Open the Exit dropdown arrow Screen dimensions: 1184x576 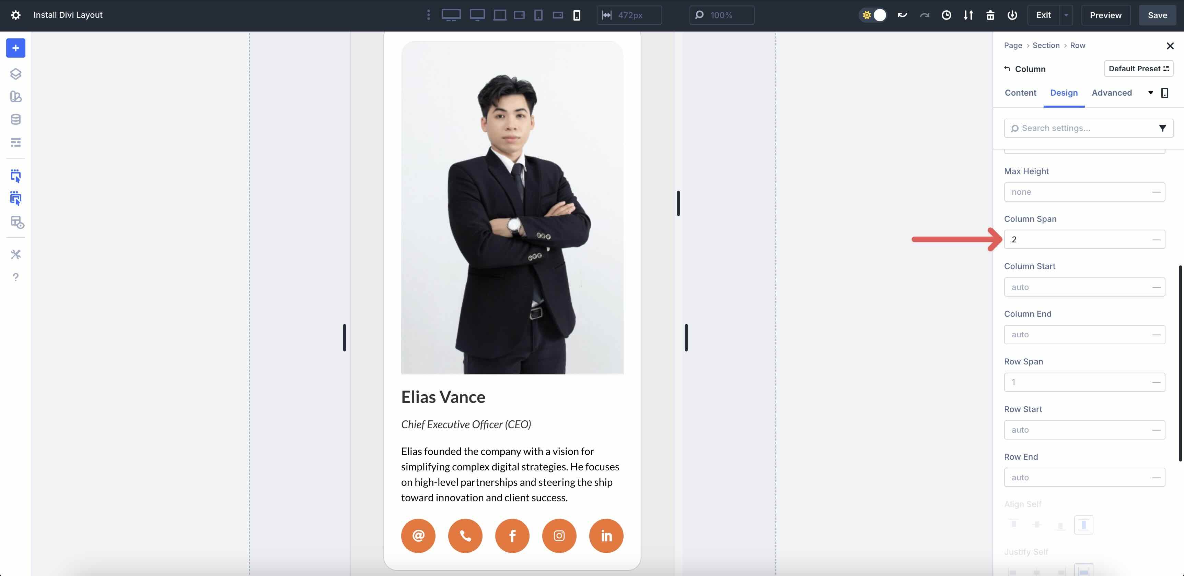tap(1066, 15)
